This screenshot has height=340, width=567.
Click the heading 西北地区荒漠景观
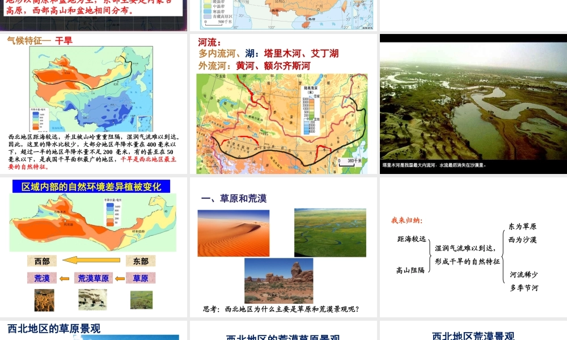coord(473,336)
